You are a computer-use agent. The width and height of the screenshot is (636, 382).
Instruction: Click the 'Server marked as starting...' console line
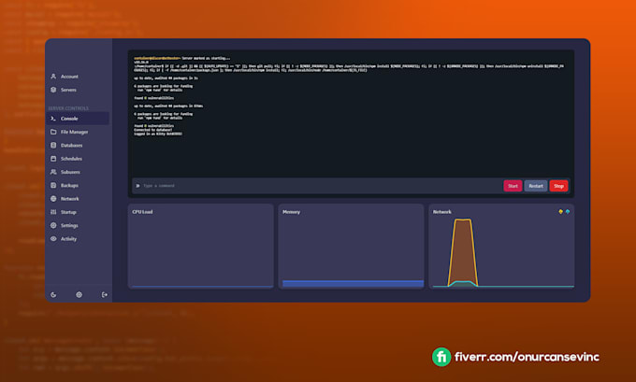point(206,58)
